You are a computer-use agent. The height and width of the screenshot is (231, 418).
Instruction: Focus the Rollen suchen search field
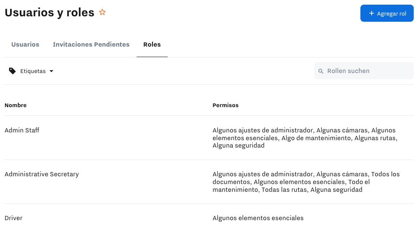click(x=368, y=71)
